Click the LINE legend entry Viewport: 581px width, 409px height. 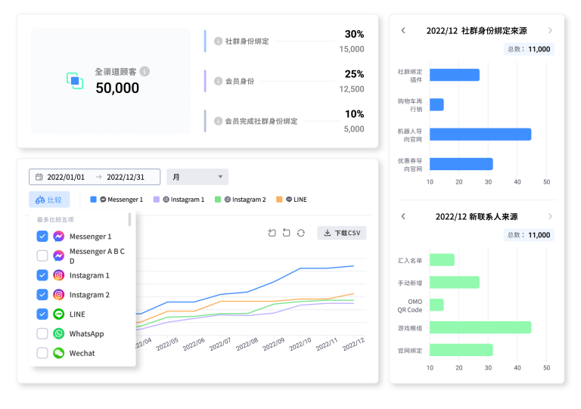[291, 200]
